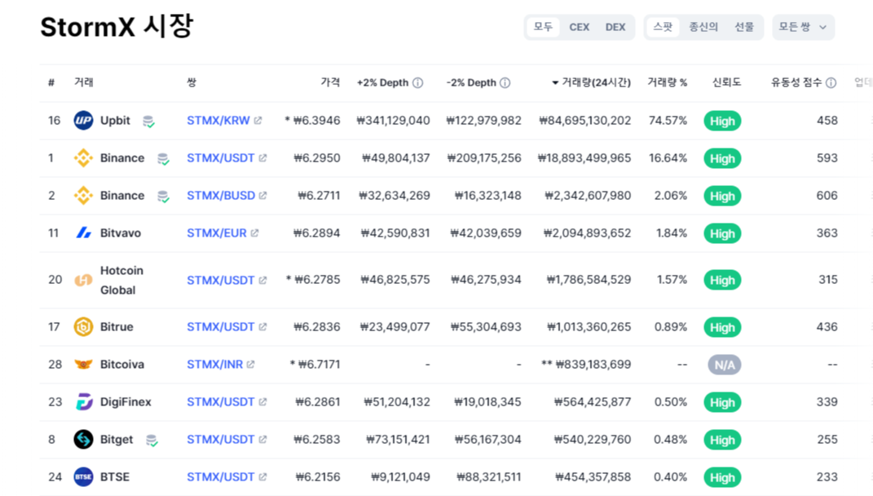
Task: Click the Bitrue exchange name
Action: (117, 326)
